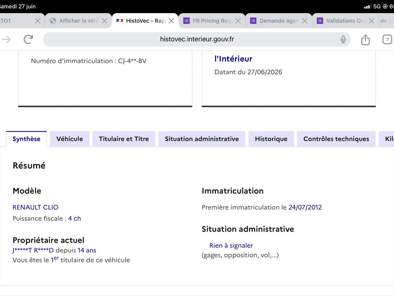Screen dimensions: 394x296
Task: Click the Numéro d'immatriculation CJ-4**-BV text
Action: (x=89, y=61)
